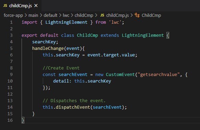This screenshot has width=200, height=130.
Task: Open the ChildCmp class symbol breadcrumb
Action: pos(151,15)
